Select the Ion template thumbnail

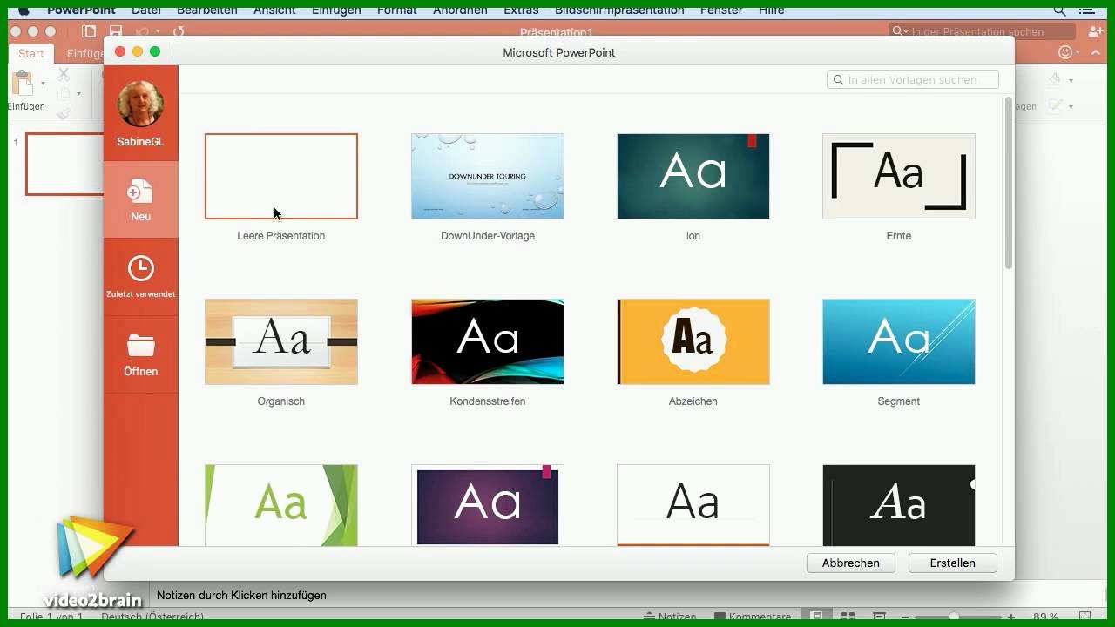[693, 176]
